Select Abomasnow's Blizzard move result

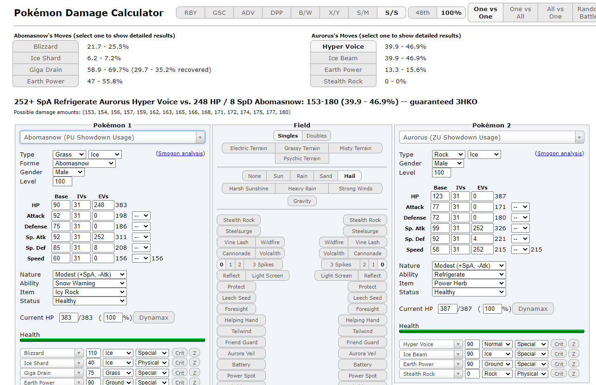(x=45, y=46)
